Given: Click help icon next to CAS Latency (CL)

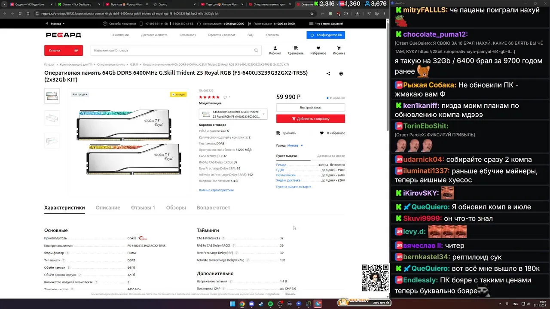Looking at the screenshot, I should tap(224, 238).
